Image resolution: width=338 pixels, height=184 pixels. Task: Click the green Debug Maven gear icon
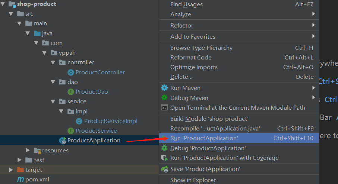point(164,98)
